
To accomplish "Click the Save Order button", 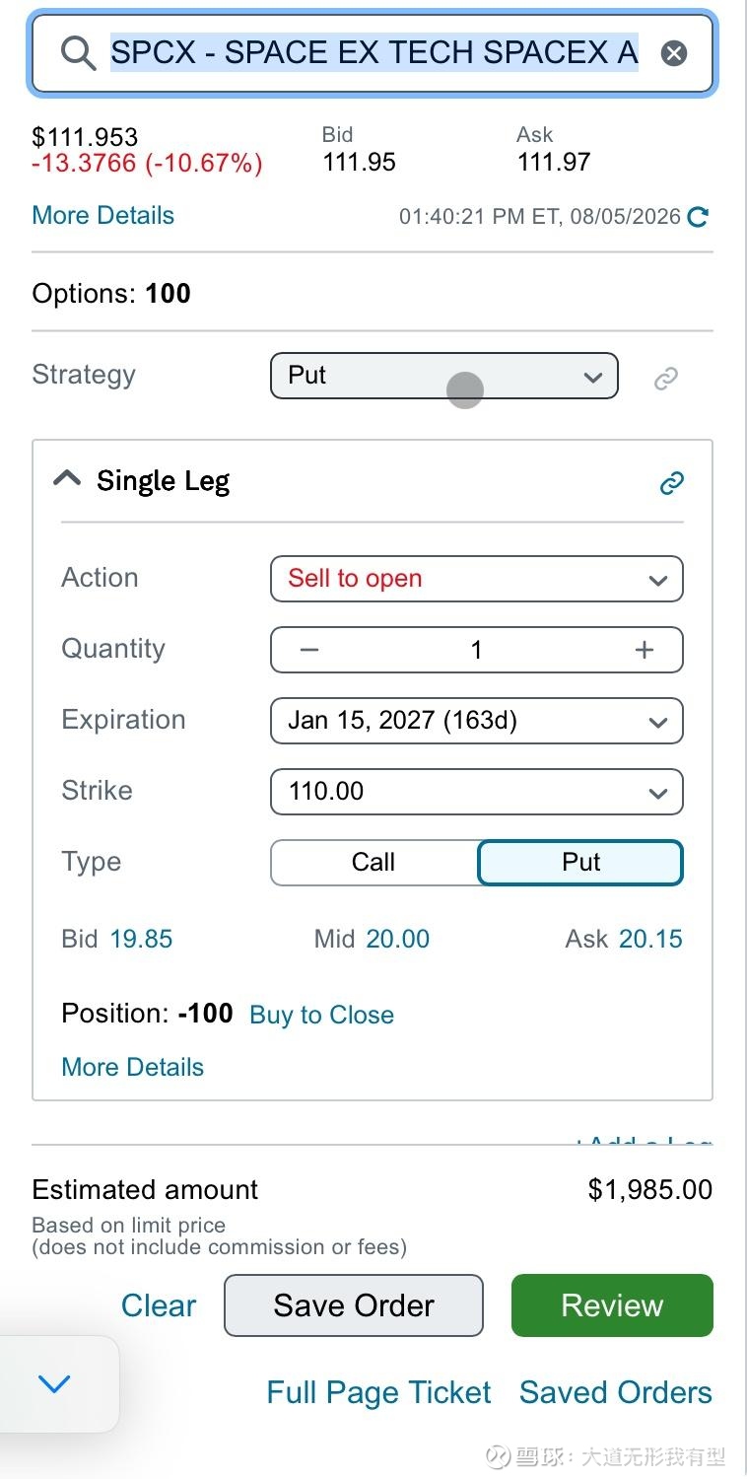I will [354, 1305].
